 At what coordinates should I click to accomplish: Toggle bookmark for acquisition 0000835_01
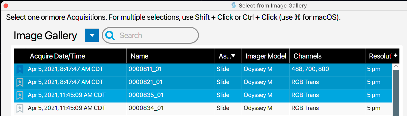click(20, 95)
